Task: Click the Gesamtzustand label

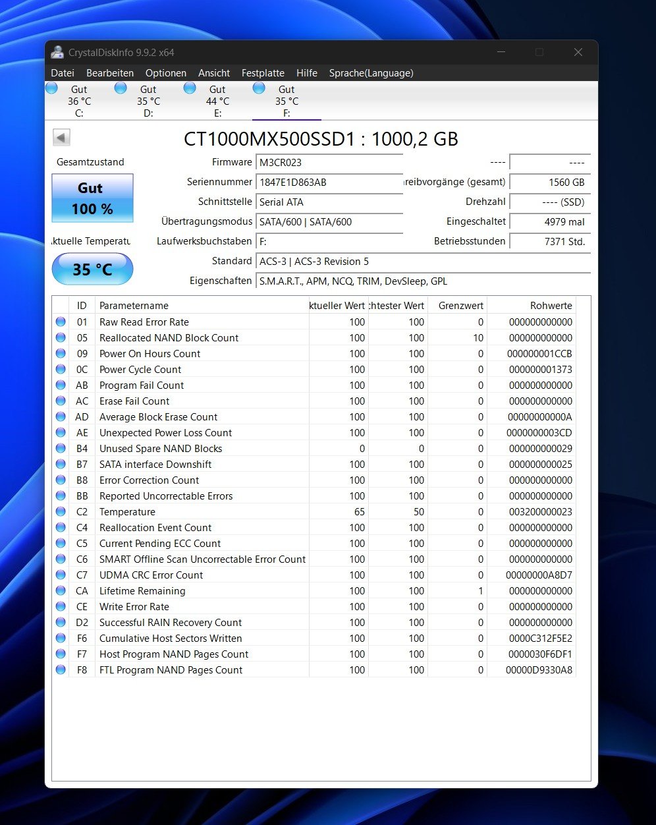Action: [x=90, y=162]
